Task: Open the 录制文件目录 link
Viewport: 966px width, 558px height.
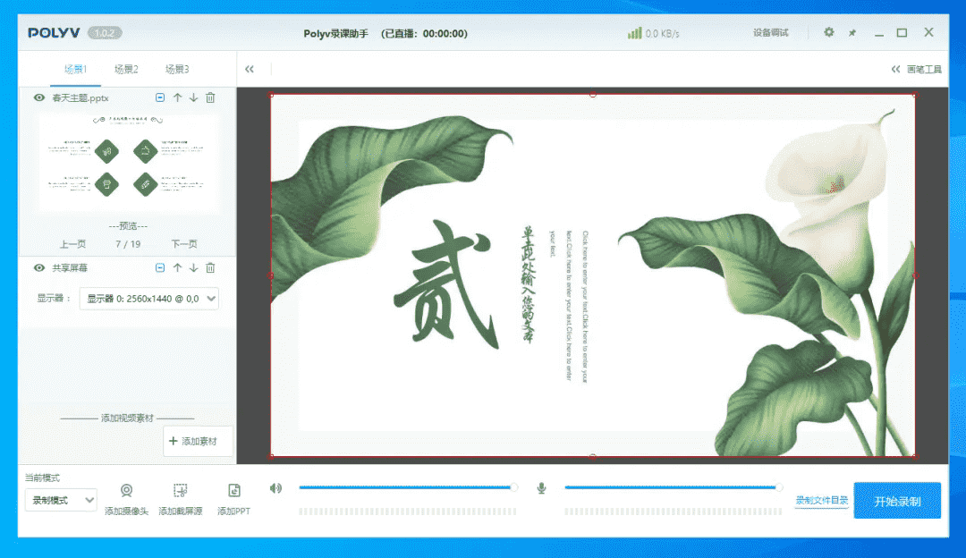Action: [821, 501]
